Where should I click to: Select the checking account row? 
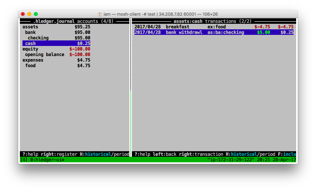point(56,38)
